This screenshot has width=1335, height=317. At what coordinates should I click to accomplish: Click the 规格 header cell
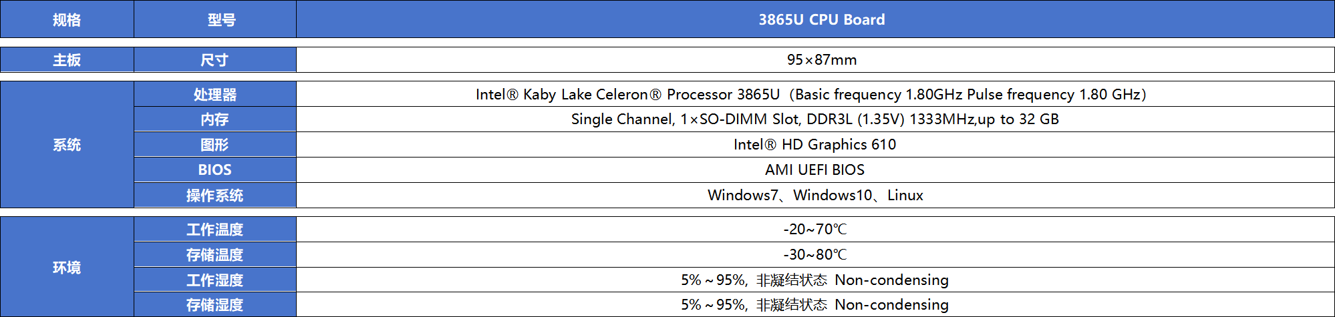[x=67, y=19]
